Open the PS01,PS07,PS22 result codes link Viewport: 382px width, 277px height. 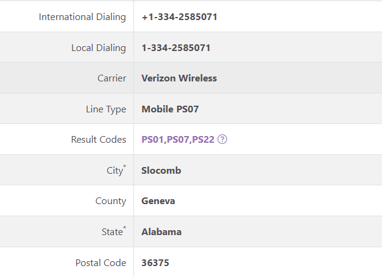[x=178, y=140]
